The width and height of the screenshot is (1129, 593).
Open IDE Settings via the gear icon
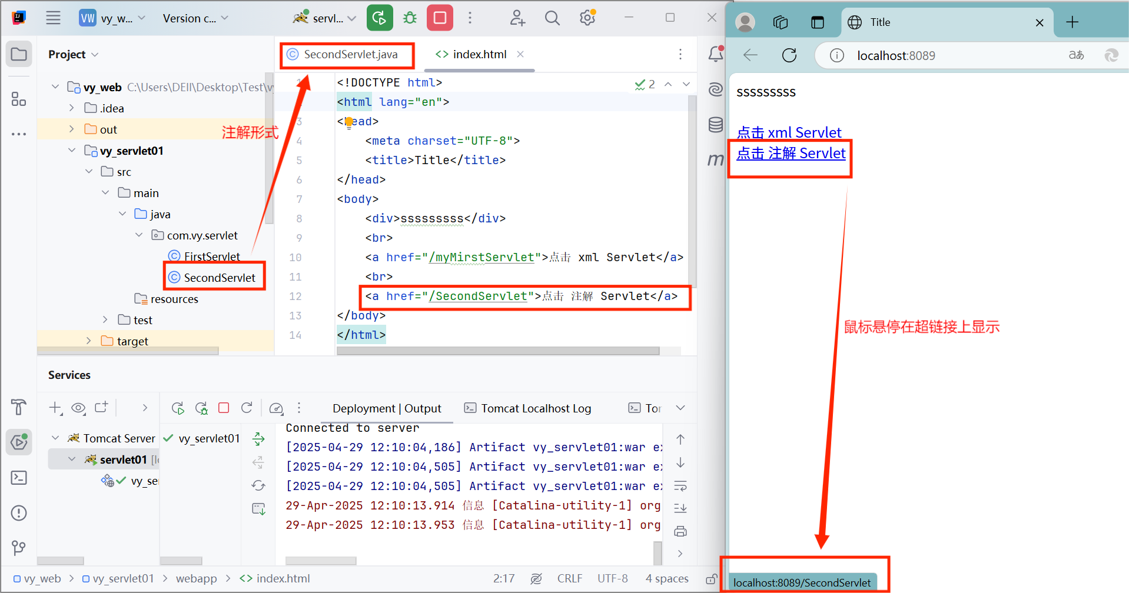coord(587,18)
